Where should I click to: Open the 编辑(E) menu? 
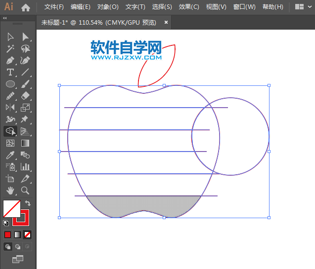click(81, 7)
